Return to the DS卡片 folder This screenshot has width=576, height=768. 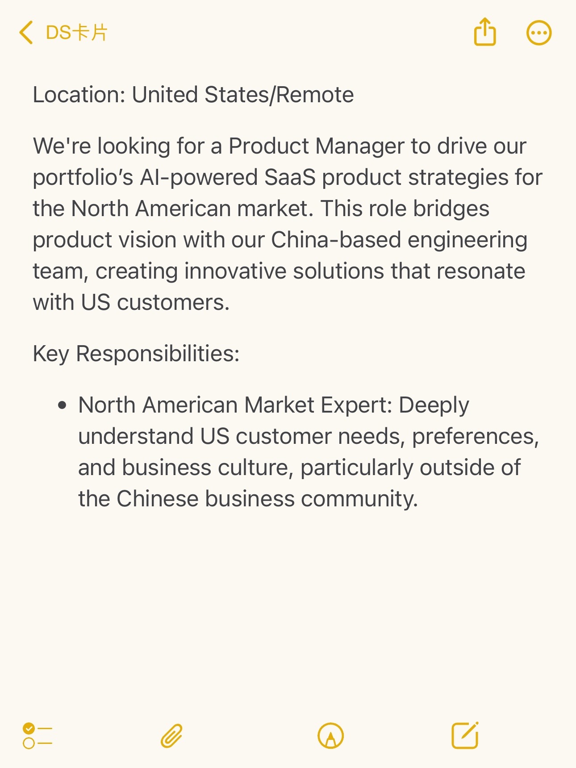point(76,33)
